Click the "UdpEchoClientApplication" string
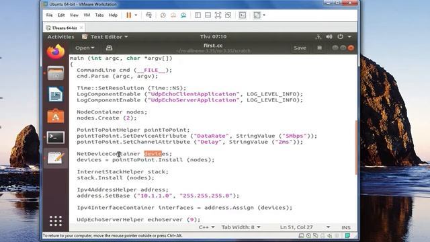 click(193, 94)
